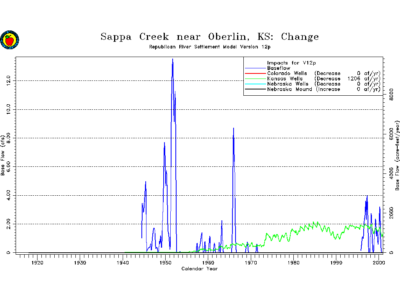Click the red Colorado Wells legend line sample
400x300 pixels.
coord(255,73)
